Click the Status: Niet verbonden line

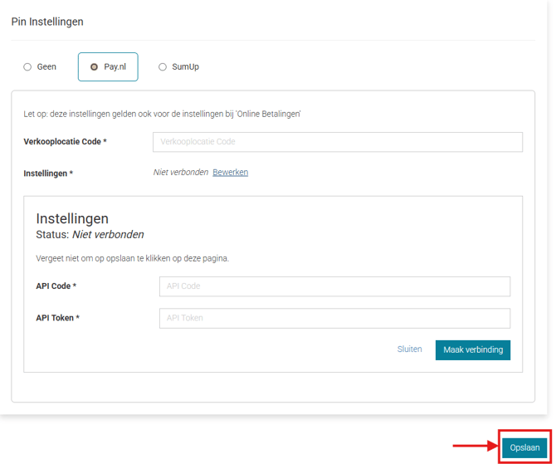[90, 235]
